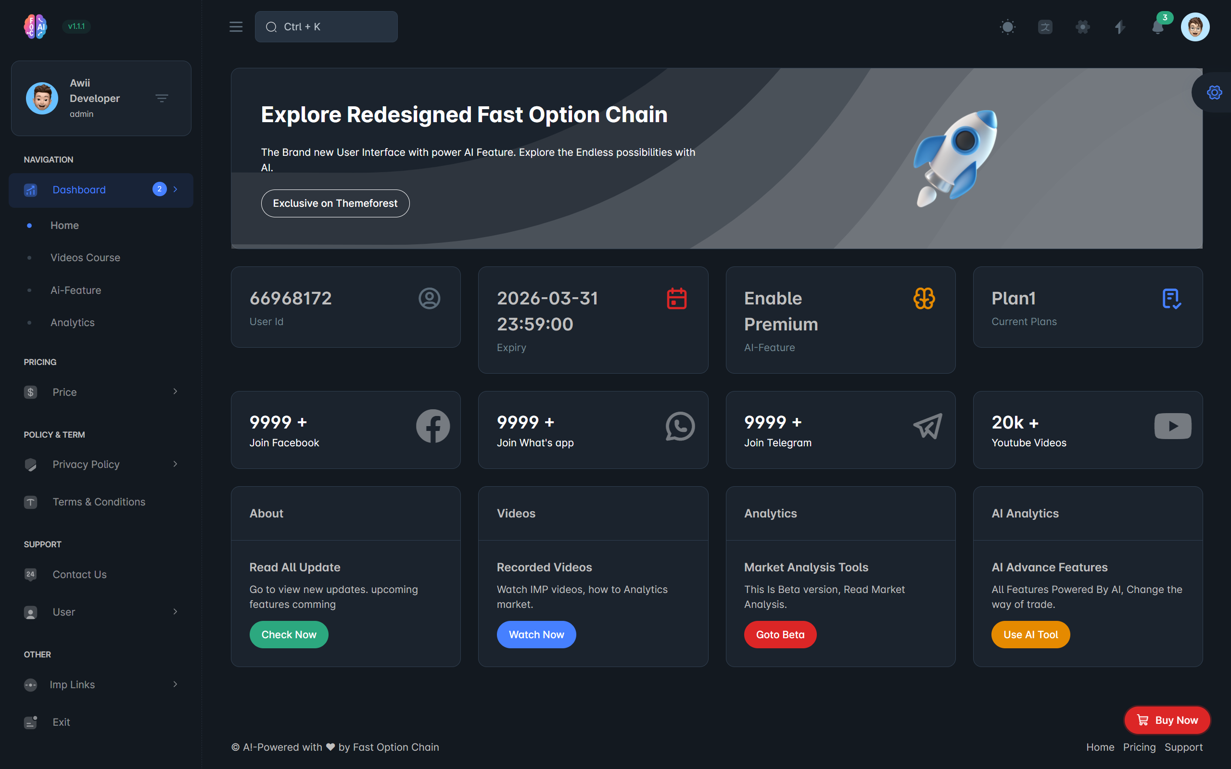
Task: Expand the Privacy Policy submenu
Action: tap(175, 464)
